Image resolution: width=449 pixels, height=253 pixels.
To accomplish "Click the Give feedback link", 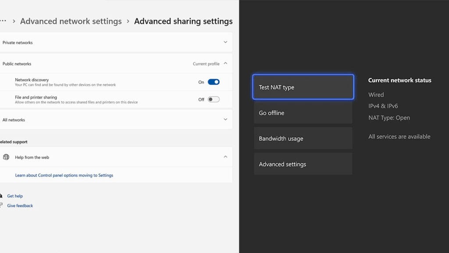I will tap(20, 206).
